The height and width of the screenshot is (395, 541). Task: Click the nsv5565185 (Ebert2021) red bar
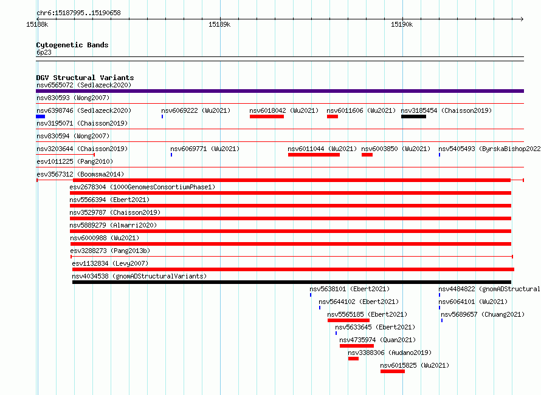click(x=348, y=320)
